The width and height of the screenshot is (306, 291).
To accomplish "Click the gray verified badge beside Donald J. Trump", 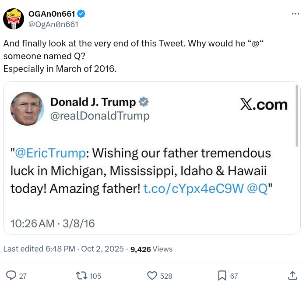I will [144, 102].
